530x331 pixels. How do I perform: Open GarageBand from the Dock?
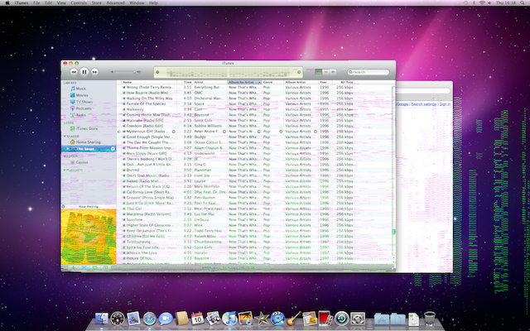tap(293, 318)
